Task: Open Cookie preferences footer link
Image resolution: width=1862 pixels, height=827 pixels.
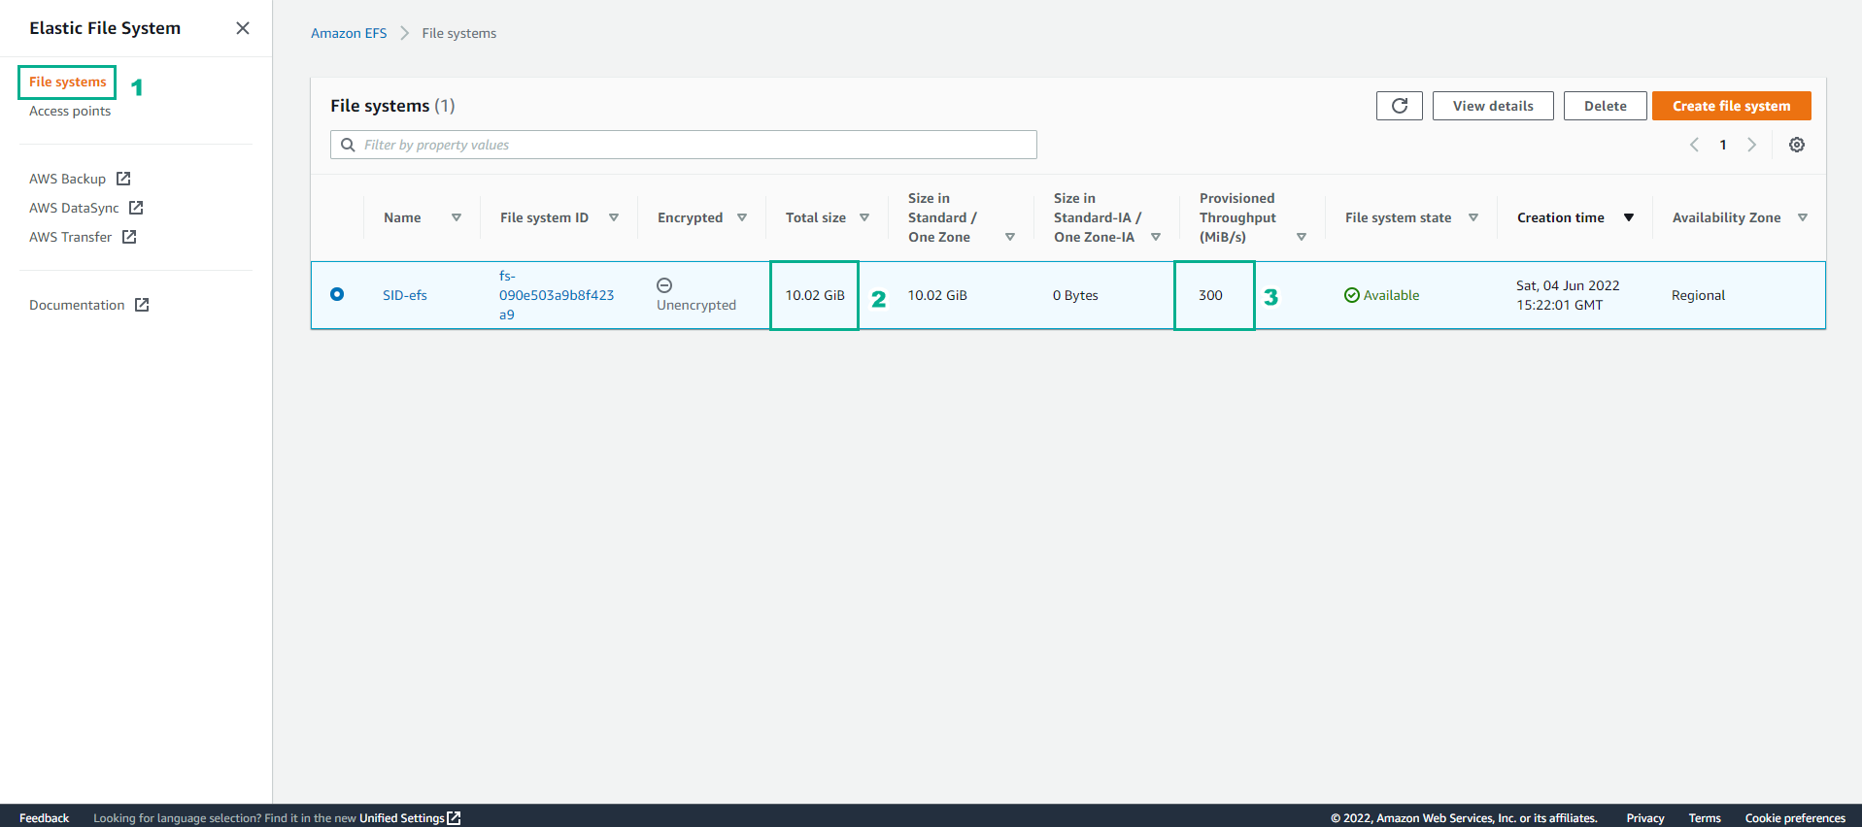Action: [x=1795, y=818]
